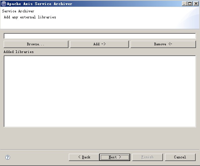Minimize the Service Archiver window
Screen dimensions: 200x166
(184, 4)
